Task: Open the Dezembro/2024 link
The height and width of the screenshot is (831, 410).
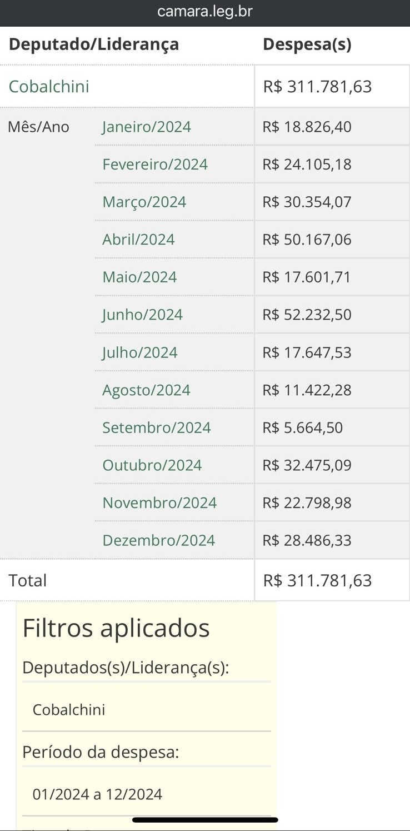Action: point(158,540)
